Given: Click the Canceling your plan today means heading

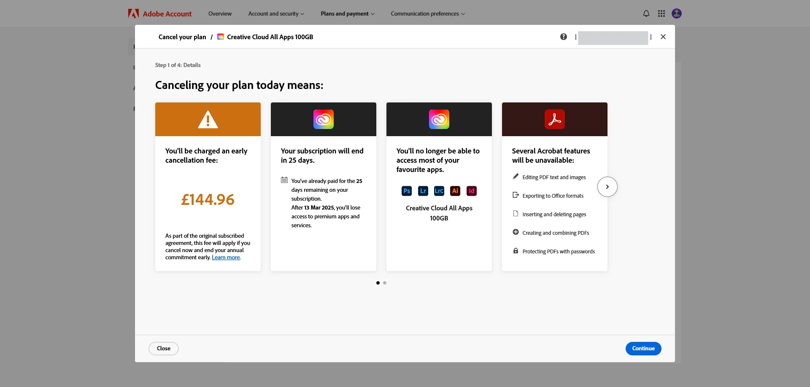Looking at the screenshot, I should 239,85.
